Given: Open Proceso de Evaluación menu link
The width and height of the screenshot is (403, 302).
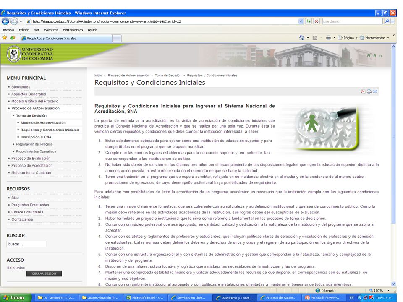Looking at the screenshot, I should coord(31,159).
